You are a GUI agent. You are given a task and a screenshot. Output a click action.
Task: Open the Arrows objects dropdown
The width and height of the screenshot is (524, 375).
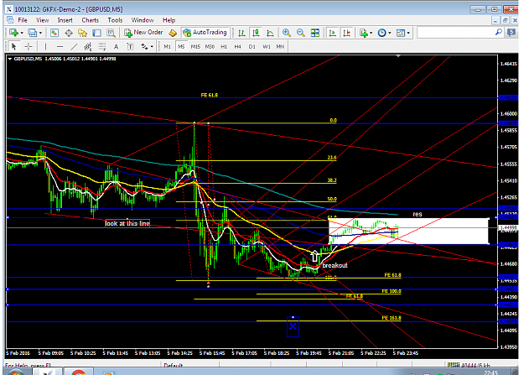(x=147, y=46)
